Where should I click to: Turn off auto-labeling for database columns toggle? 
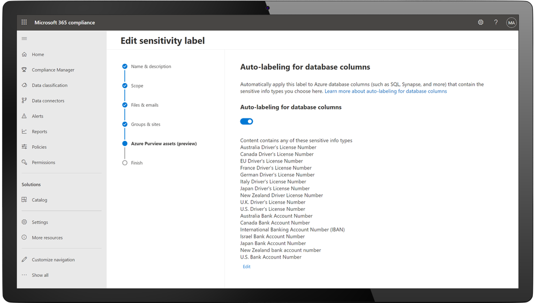246,121
